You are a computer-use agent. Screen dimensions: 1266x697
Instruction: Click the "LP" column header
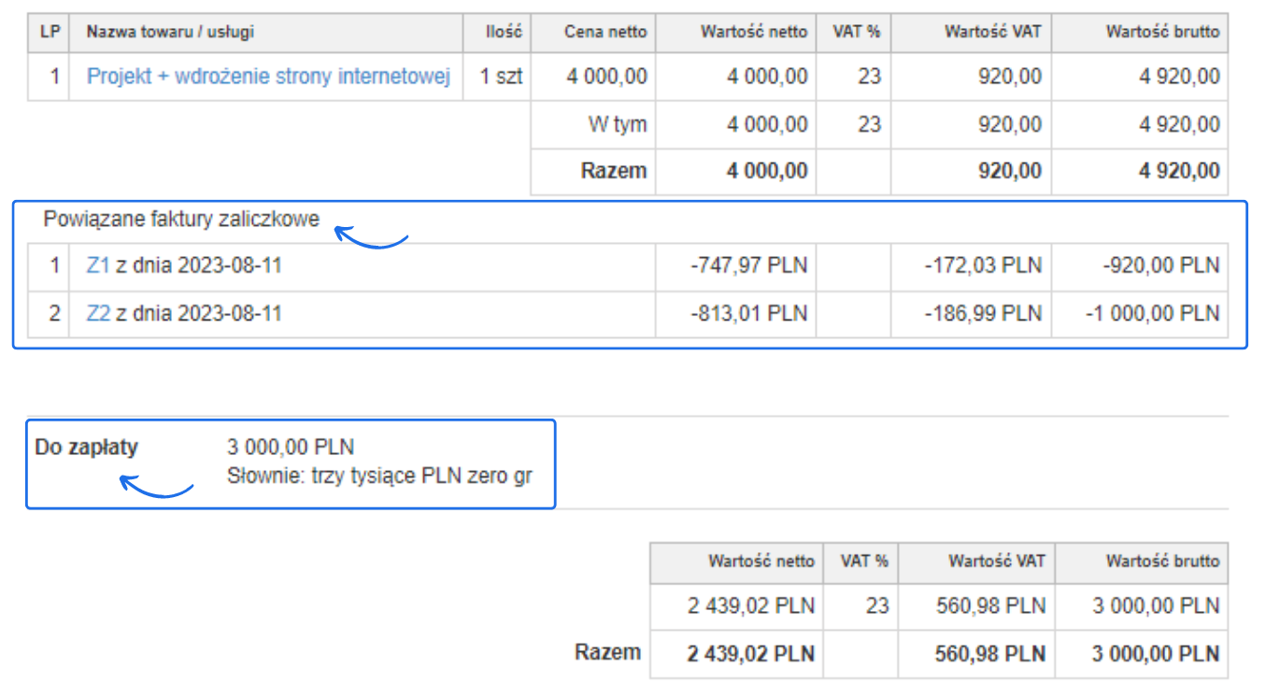[49, 32]
